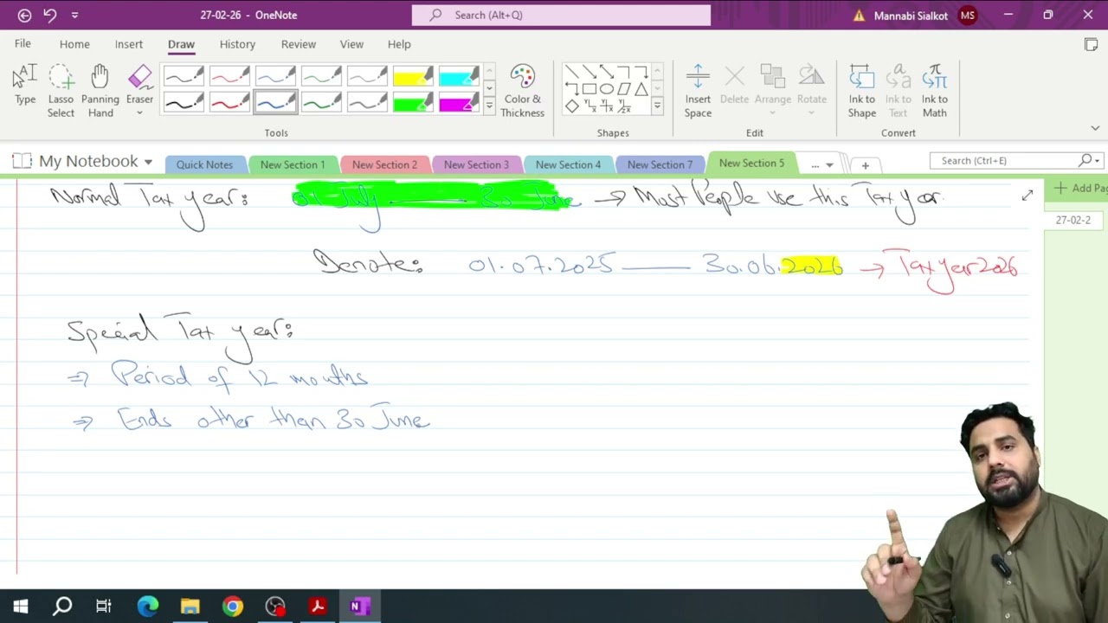Open New Section 1 tab
Viewport: 1108px width, 623px height.
pyautogui.click(x=293, y=164)
